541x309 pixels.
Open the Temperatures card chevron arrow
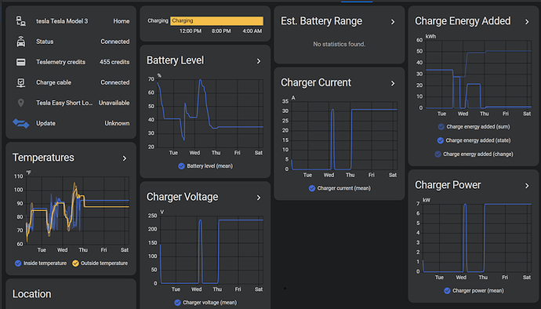click(125, 158)
